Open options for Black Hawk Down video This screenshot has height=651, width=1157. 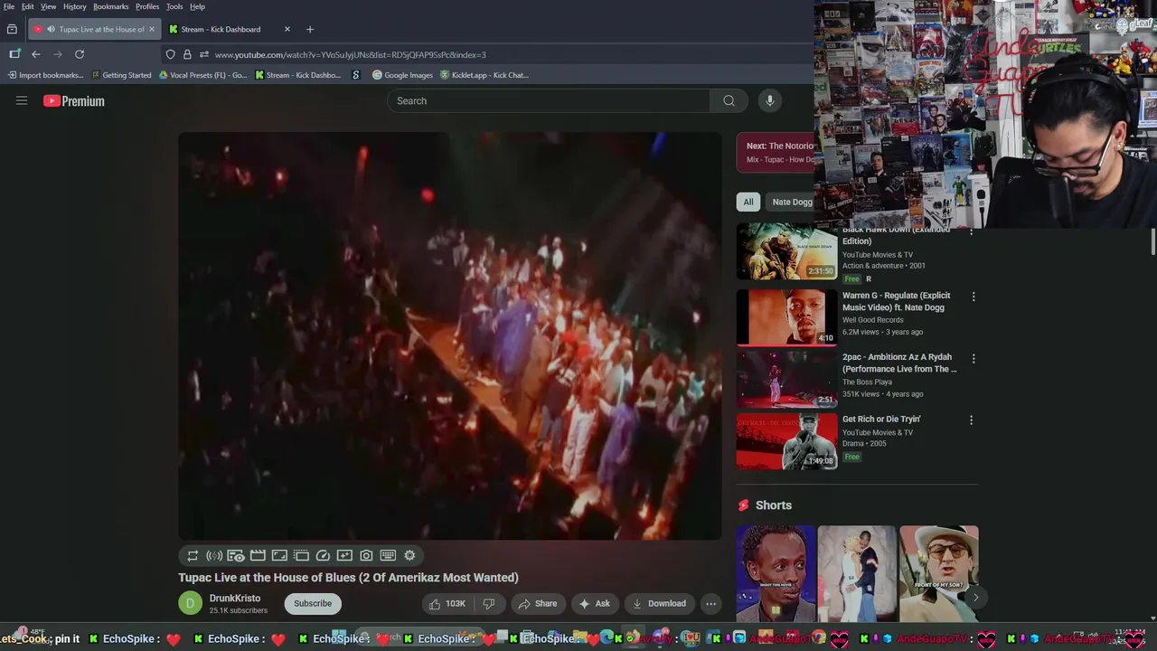tap(972, 232)
